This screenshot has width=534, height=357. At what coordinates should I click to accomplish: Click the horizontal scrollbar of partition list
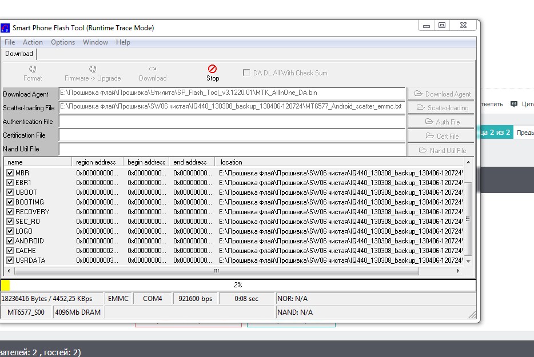point(216,271)
